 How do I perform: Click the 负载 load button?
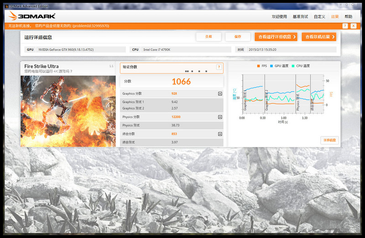209,37
